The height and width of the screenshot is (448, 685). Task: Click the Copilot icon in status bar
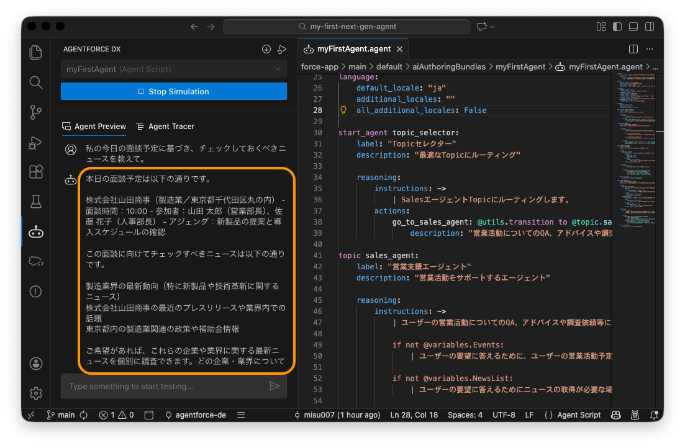[x=616, y=415]
